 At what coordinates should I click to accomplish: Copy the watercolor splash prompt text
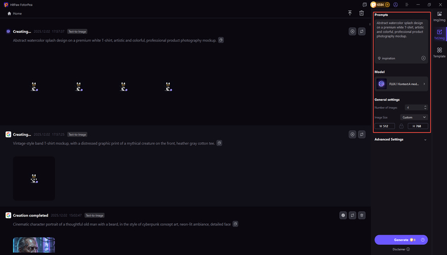click(221, 40)
